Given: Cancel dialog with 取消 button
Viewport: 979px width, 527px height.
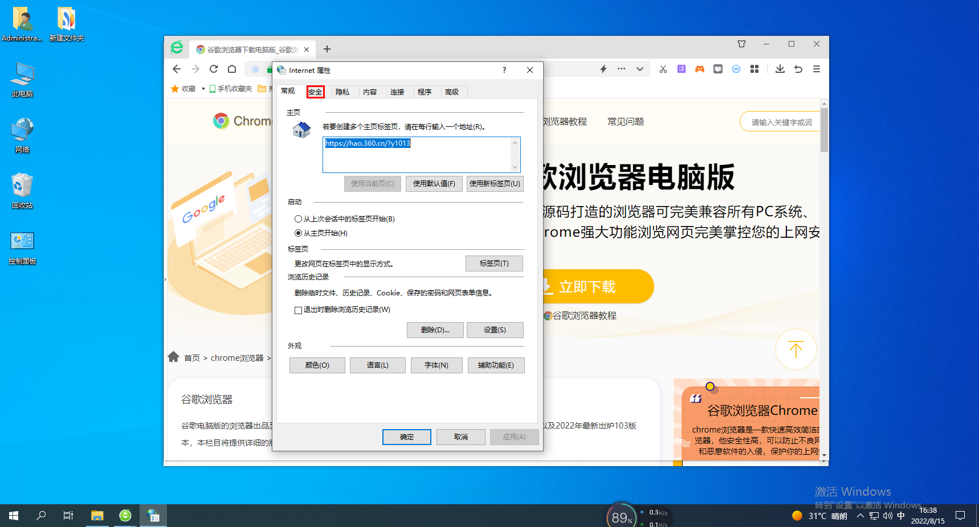Looking at the screenshot, I should pos(461,437).
